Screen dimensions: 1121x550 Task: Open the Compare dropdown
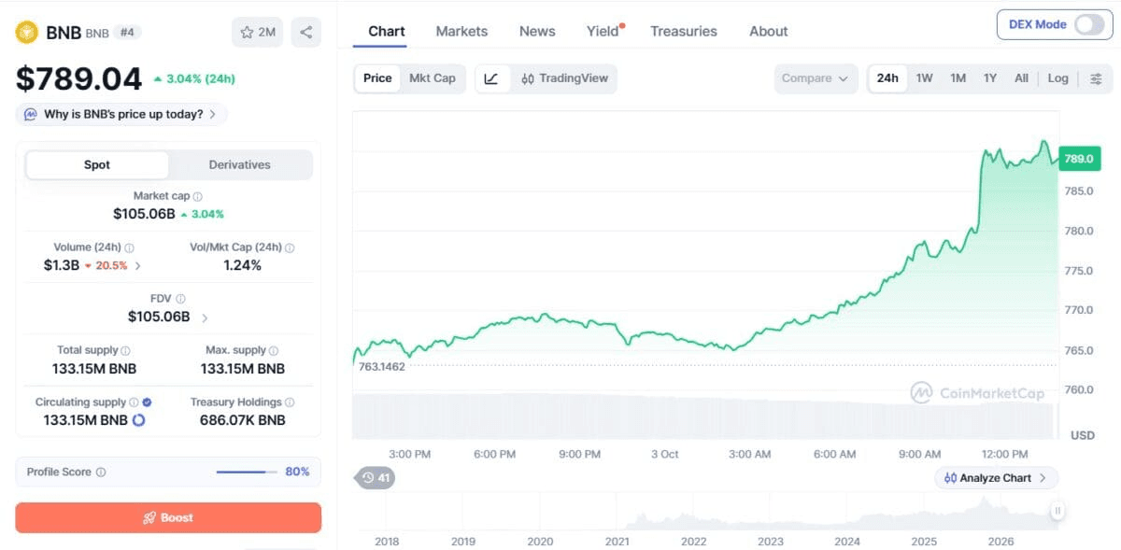point(816,78)
